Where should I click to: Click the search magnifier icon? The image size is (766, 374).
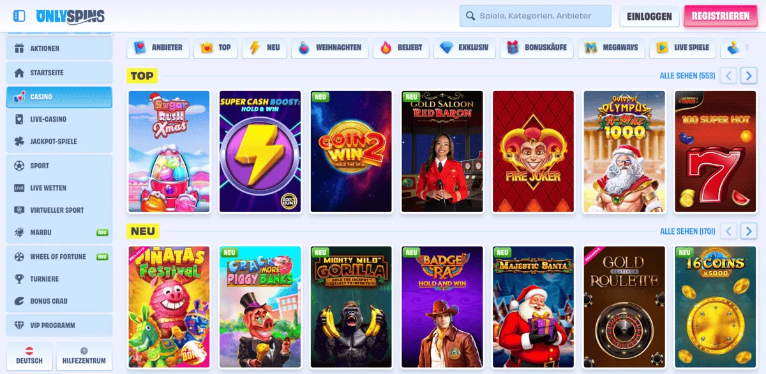tap(470, 16)
